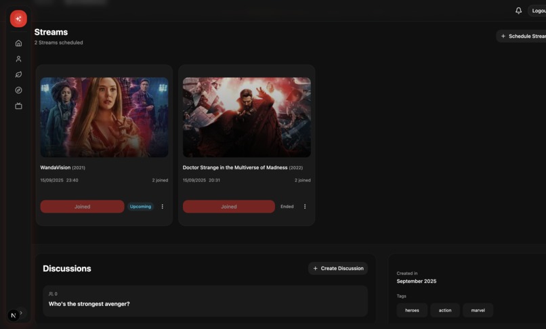Click the N avatar badge in sidebar
546x329 pixels.
[x=14, y=315]
